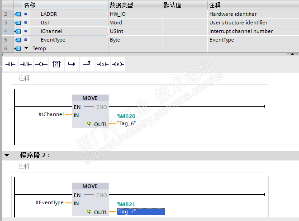299x221 pixels.
Task: Click the Interrupt channel number comment
Action: click(241, 31)
